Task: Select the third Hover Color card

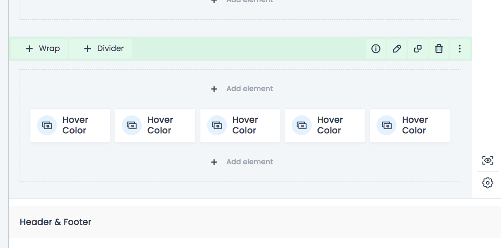Action: click(240, 125)
